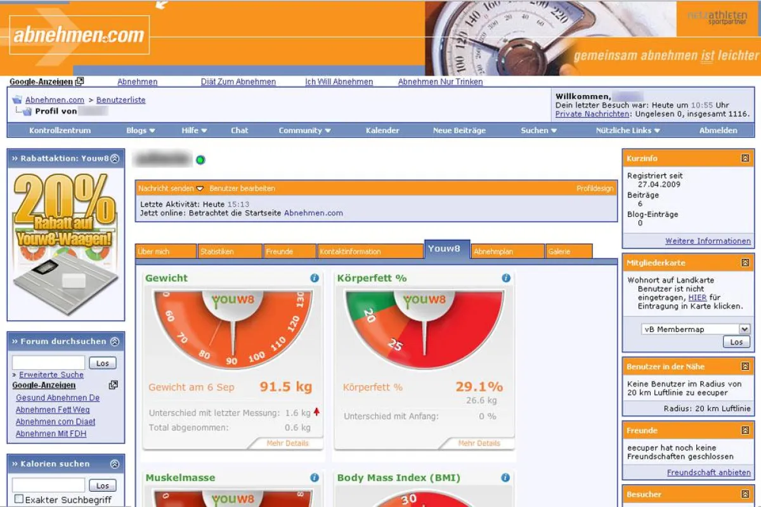The height and width of the screenshot is (507, 761).
Task: Click the Körperfett % gauge dial
Action: (424, 328)
